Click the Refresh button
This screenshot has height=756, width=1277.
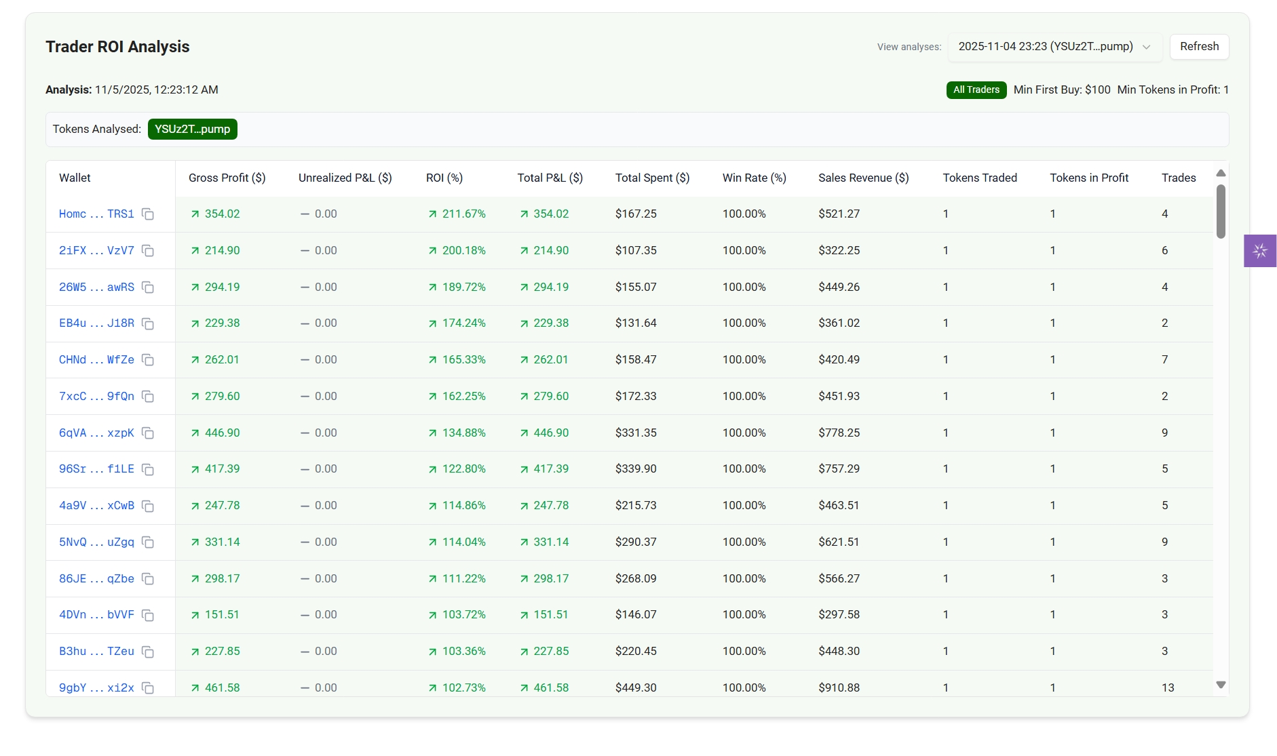[x=1199, y=47]
